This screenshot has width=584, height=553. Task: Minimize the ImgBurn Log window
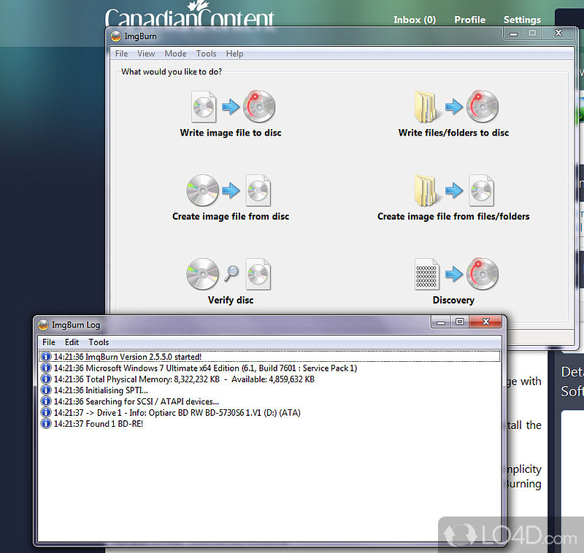[x=441, y=322]
